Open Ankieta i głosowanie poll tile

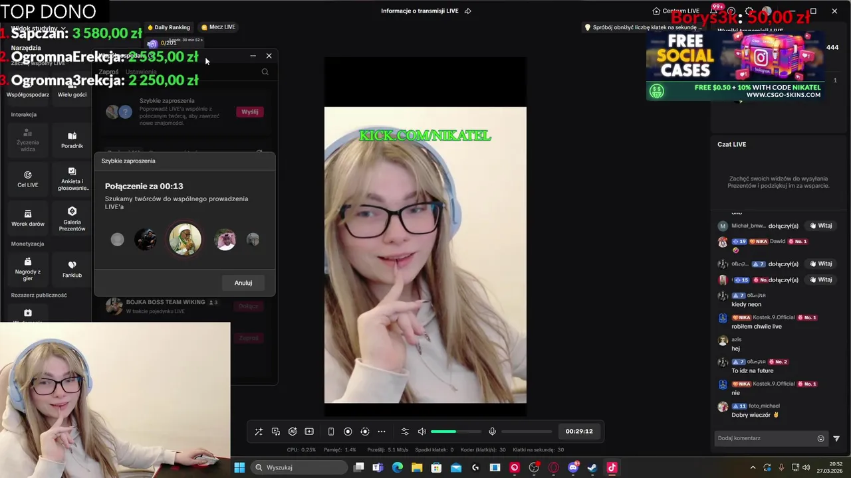(72, 179)
